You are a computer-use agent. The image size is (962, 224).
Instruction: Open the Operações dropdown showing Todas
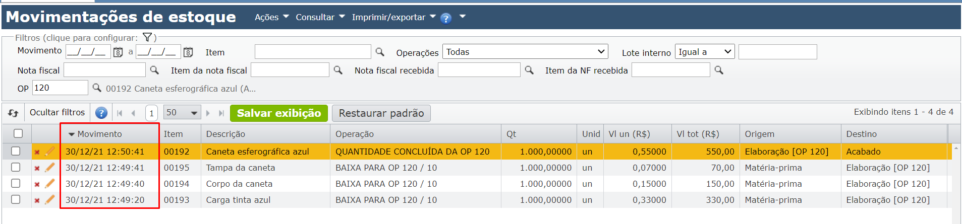pos(525,52)
